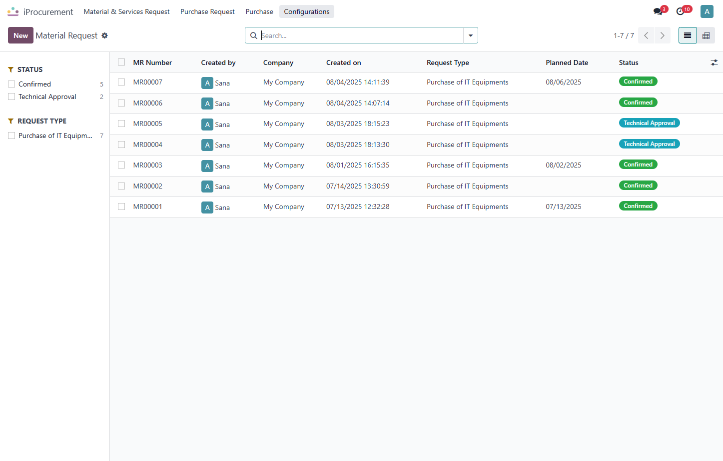The image size is (723, 461).
Task: Enable the Confirmed status filter checkbox
Action: tap(11, 84)
